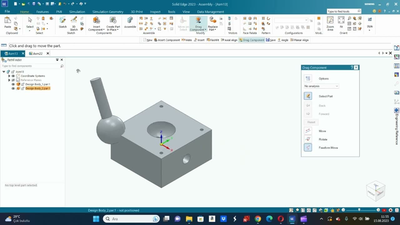Click the Type to find components field
This screenshot has height=225, width=400.
tap(32, 66)
